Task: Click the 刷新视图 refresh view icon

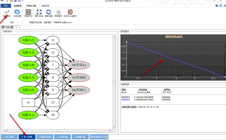Action: 49,12
